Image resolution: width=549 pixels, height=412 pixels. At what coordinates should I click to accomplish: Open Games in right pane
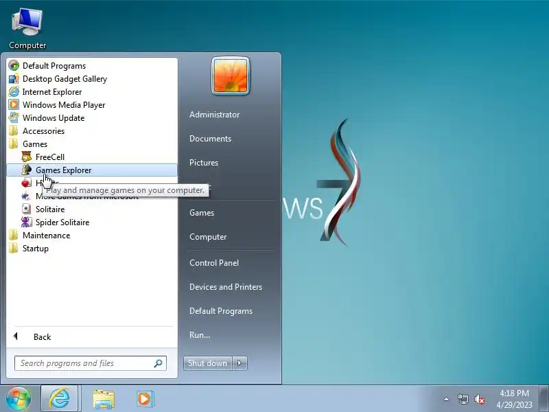coord(202,213)
